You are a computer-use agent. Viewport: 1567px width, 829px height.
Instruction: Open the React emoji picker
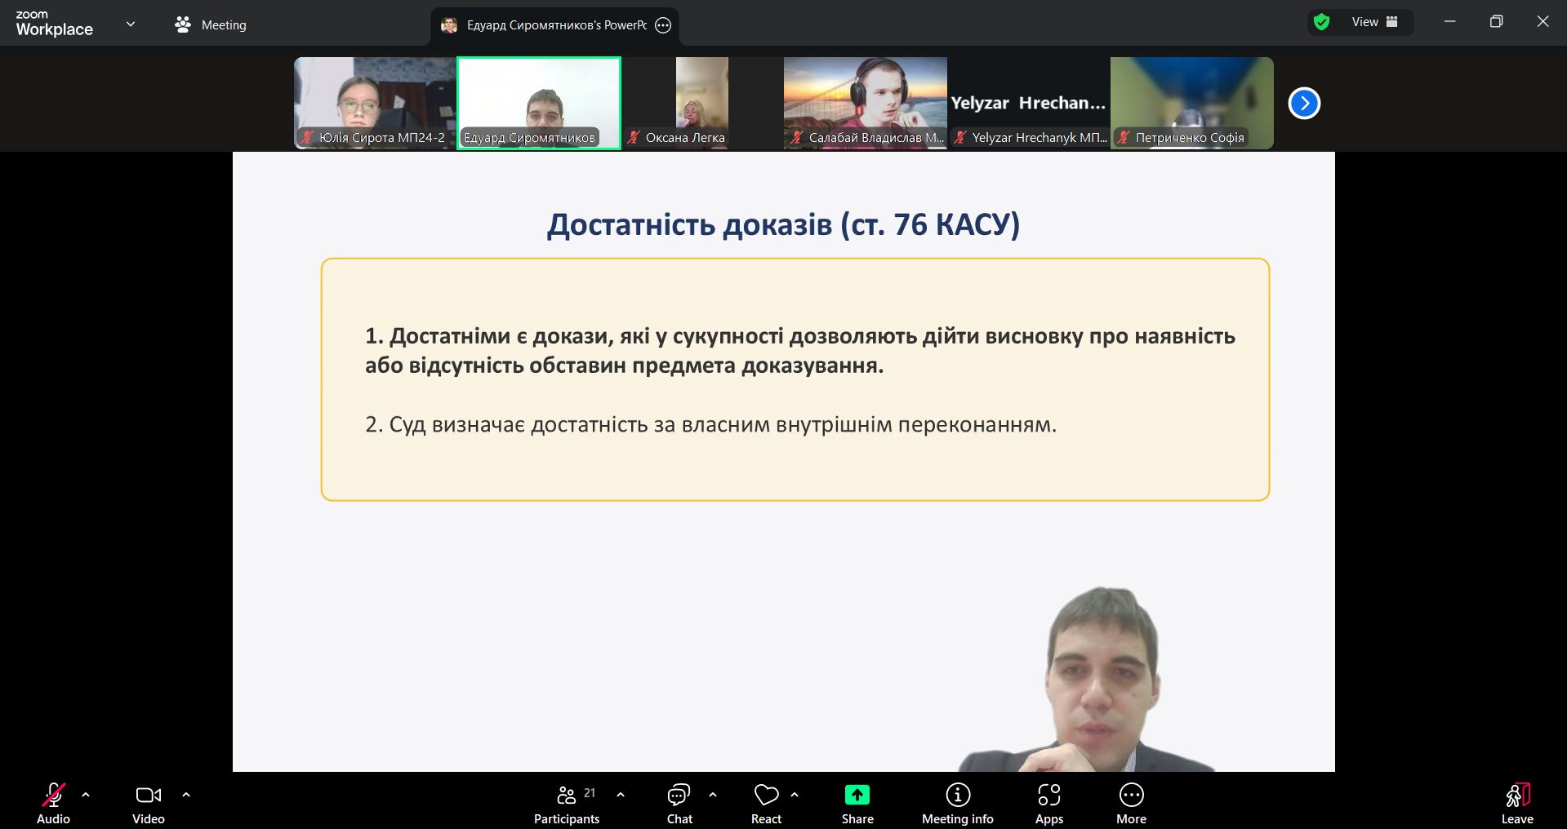pyautogui.click(x=766, y=804)
